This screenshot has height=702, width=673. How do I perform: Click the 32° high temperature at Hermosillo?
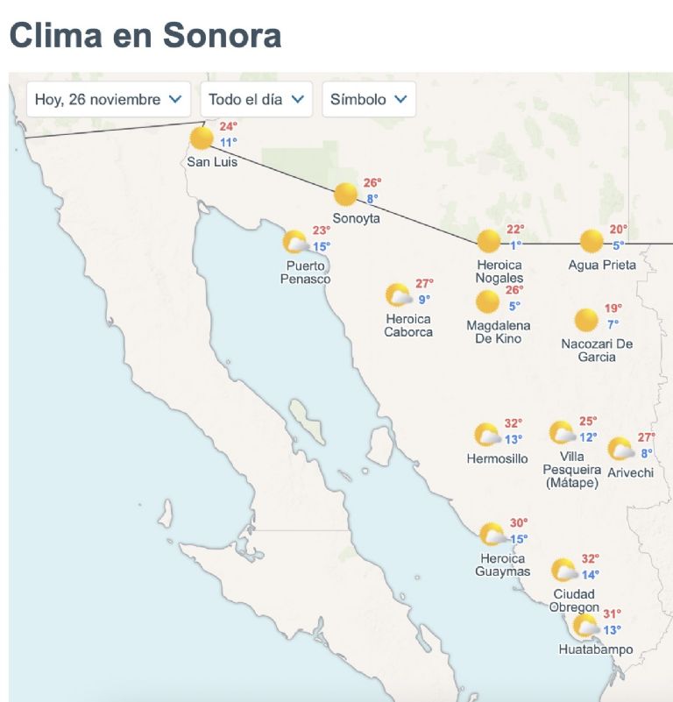click(513, 421)
